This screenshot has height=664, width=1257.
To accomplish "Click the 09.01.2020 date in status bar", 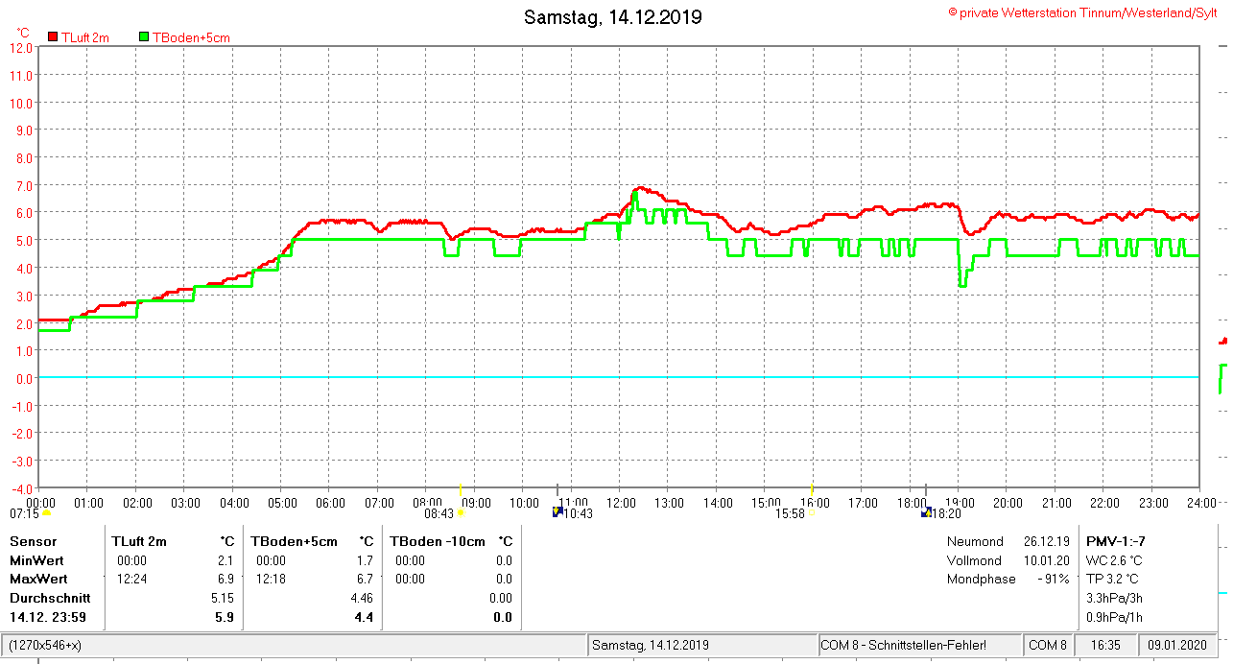I will tap(1179, 645).
